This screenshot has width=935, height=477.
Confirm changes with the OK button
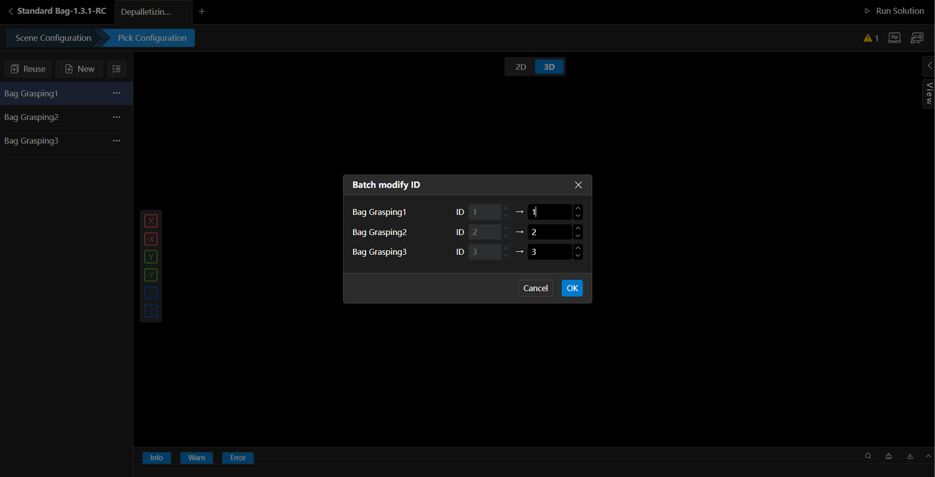pyautogui.click(x=572, y=288)
